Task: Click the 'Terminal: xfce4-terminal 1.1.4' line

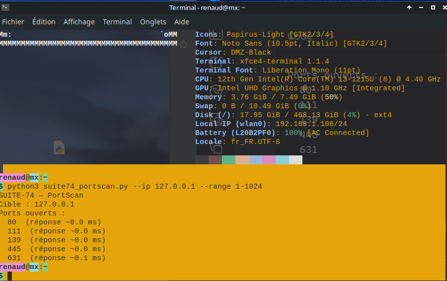Action: pyautogui.click(x=262, y=61)
